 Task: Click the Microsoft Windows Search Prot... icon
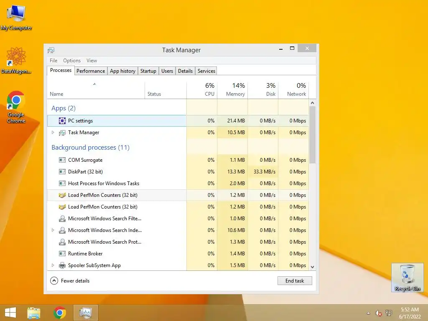coord(62,242)
